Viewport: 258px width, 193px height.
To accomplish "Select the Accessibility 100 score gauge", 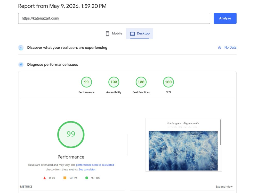I will click(114, 82).
